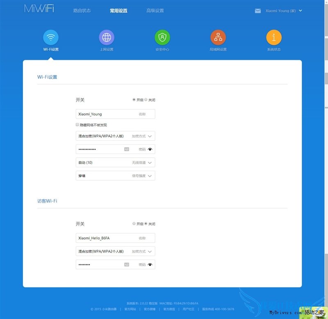Switch to 路由状态 tab
328x319 pixels.
point(82,11)
